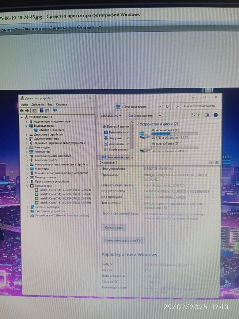Click the Forward arrow in Device Manager toolbar
The image size is (239, 319).
[27, 110]
